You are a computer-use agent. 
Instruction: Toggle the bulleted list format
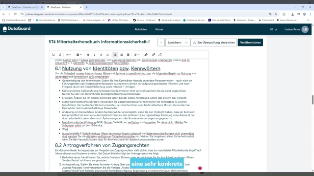coord(115,55)
